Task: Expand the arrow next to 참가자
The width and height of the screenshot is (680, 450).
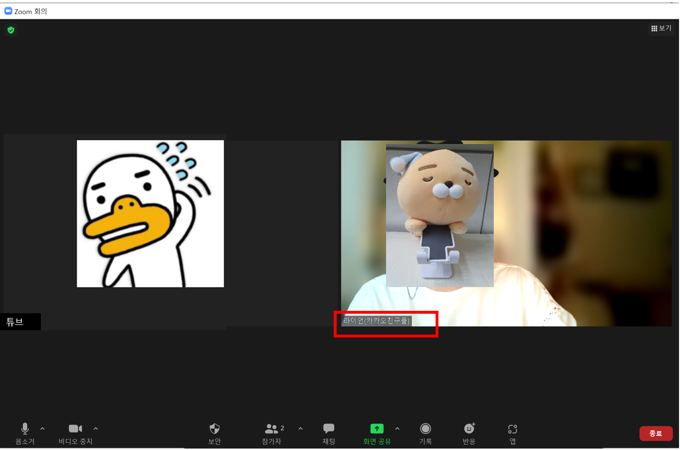Action: click(301, 429)
